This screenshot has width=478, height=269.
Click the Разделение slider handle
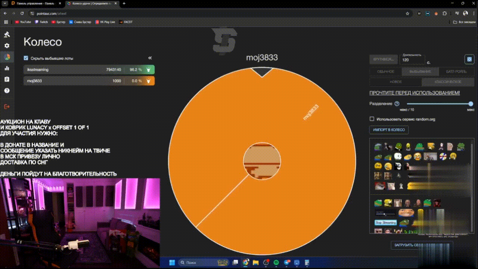pos(471,104)
